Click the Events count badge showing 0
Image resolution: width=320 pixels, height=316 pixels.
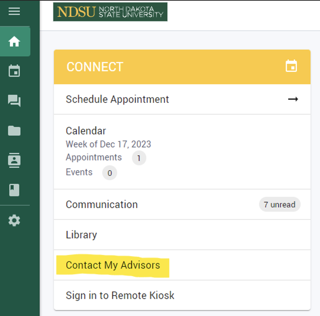click(110, 173)
